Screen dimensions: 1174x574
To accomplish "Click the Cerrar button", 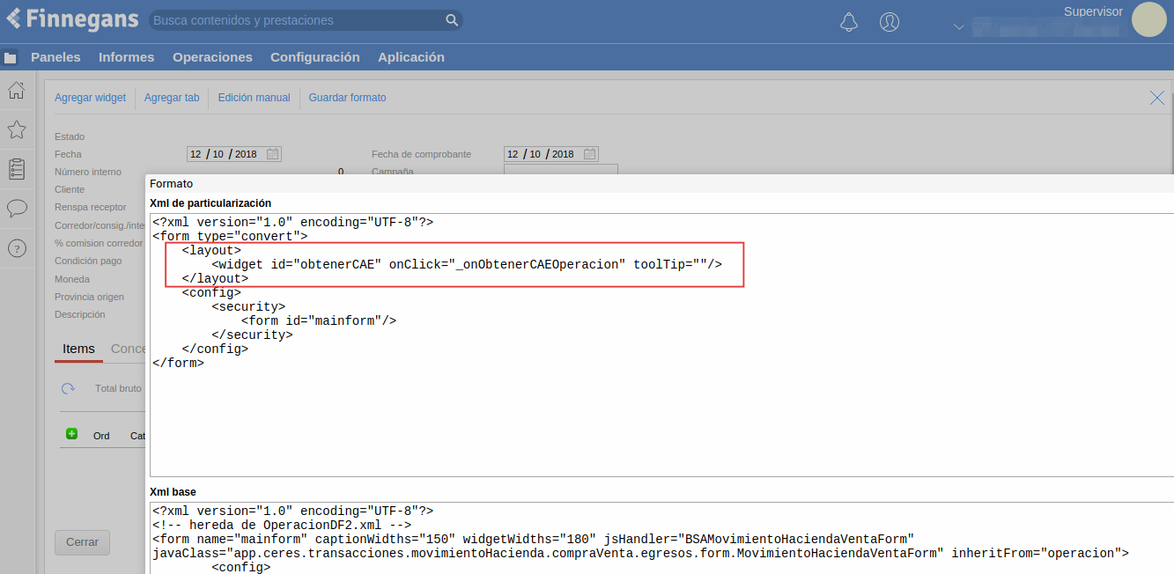I will 82,542.
